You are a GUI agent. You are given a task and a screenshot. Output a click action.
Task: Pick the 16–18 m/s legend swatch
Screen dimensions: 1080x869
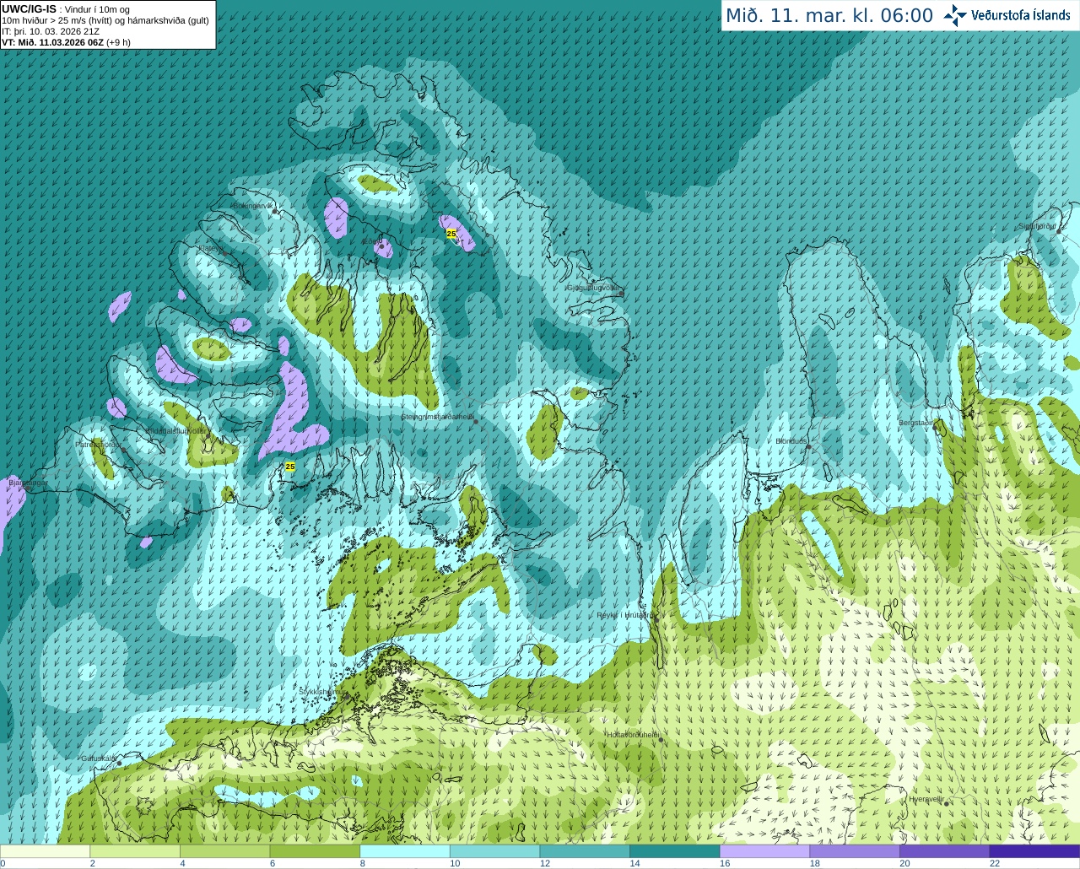[x=765, y=851]
